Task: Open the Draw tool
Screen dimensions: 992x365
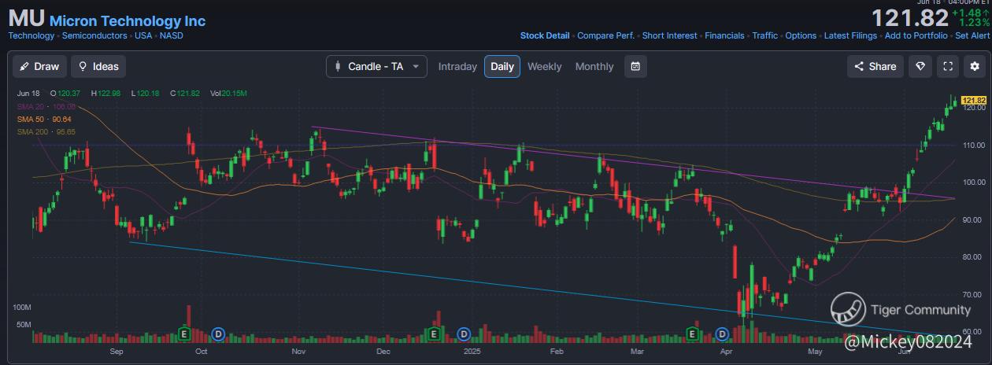Action: click(39, 66)
